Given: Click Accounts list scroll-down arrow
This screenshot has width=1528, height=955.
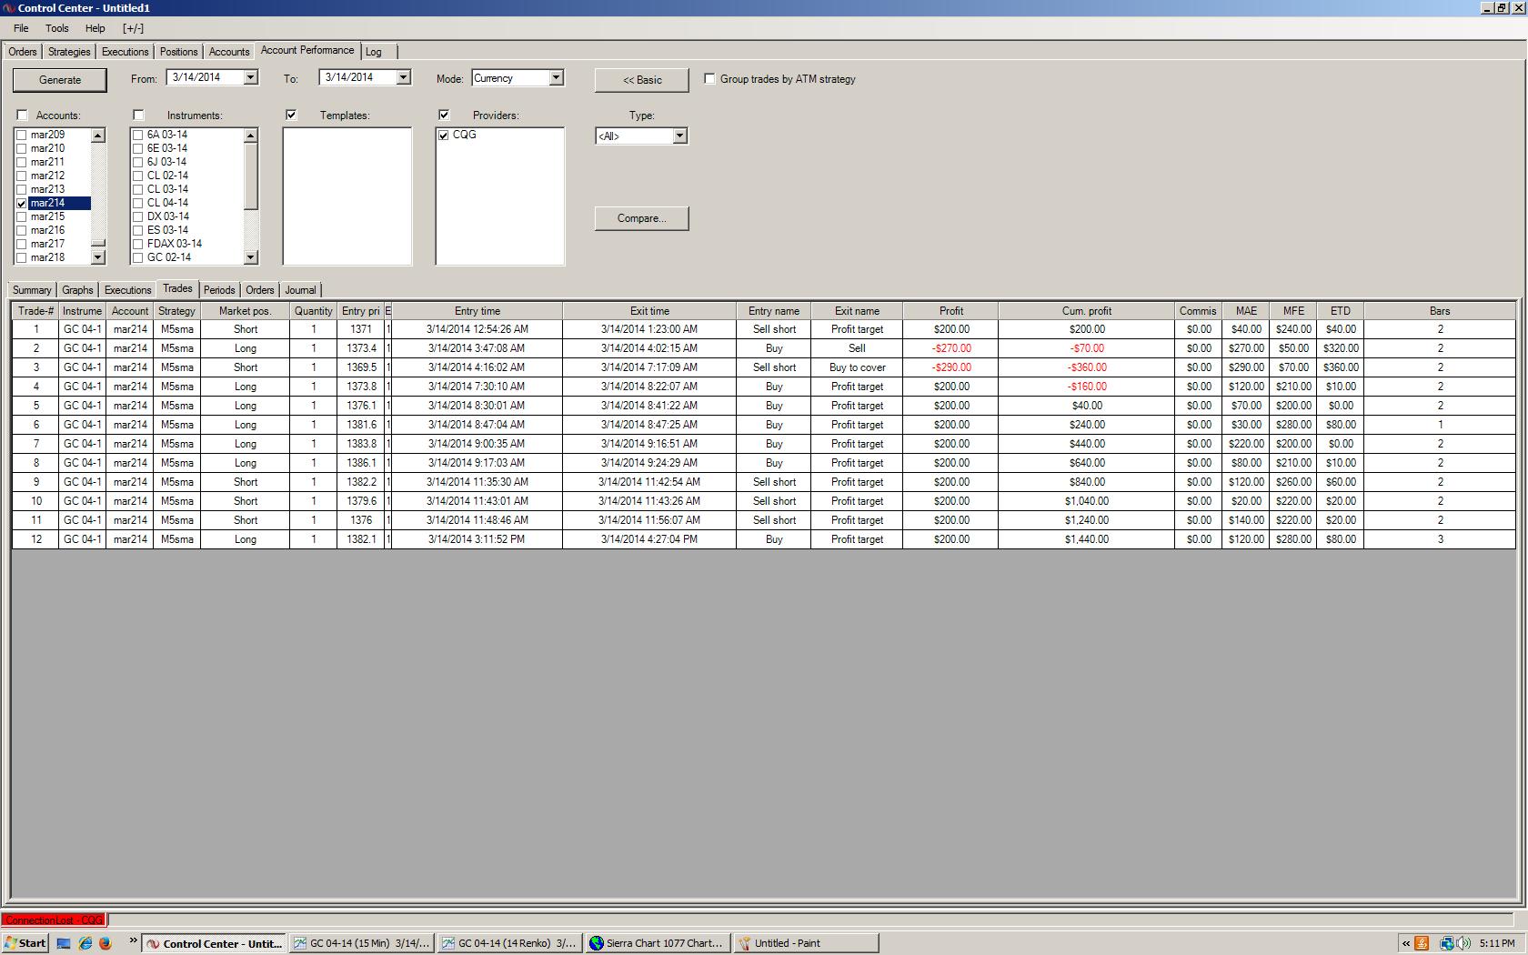Looking at the screenshot, I should pos(98,258).
